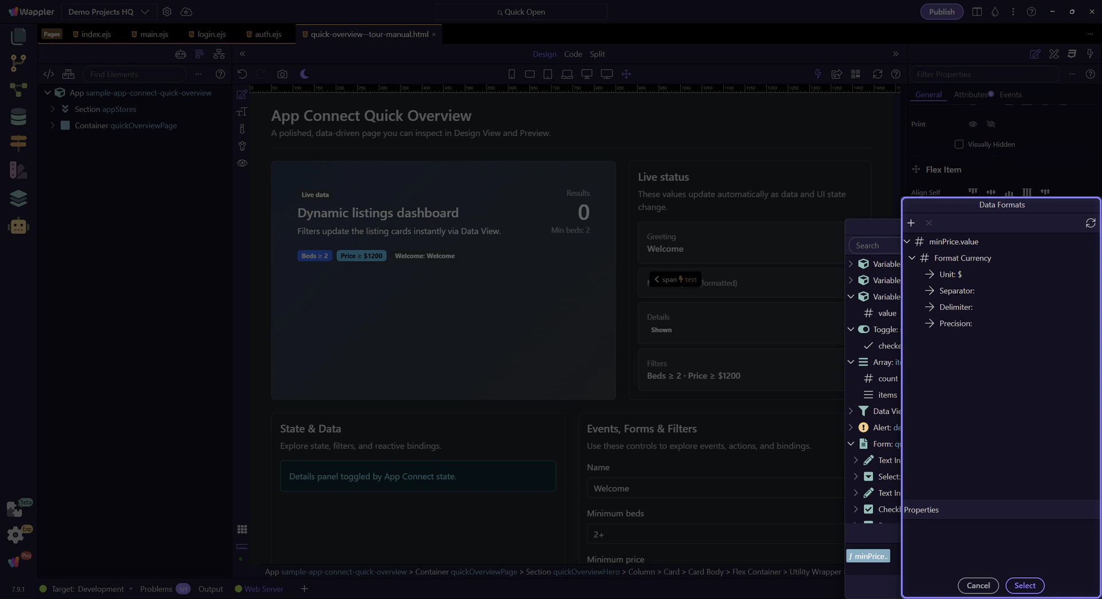Viewport: 1102px width, 599px height.
Task: Click the undo arrow in toolbar
Action: coord(242,74)
